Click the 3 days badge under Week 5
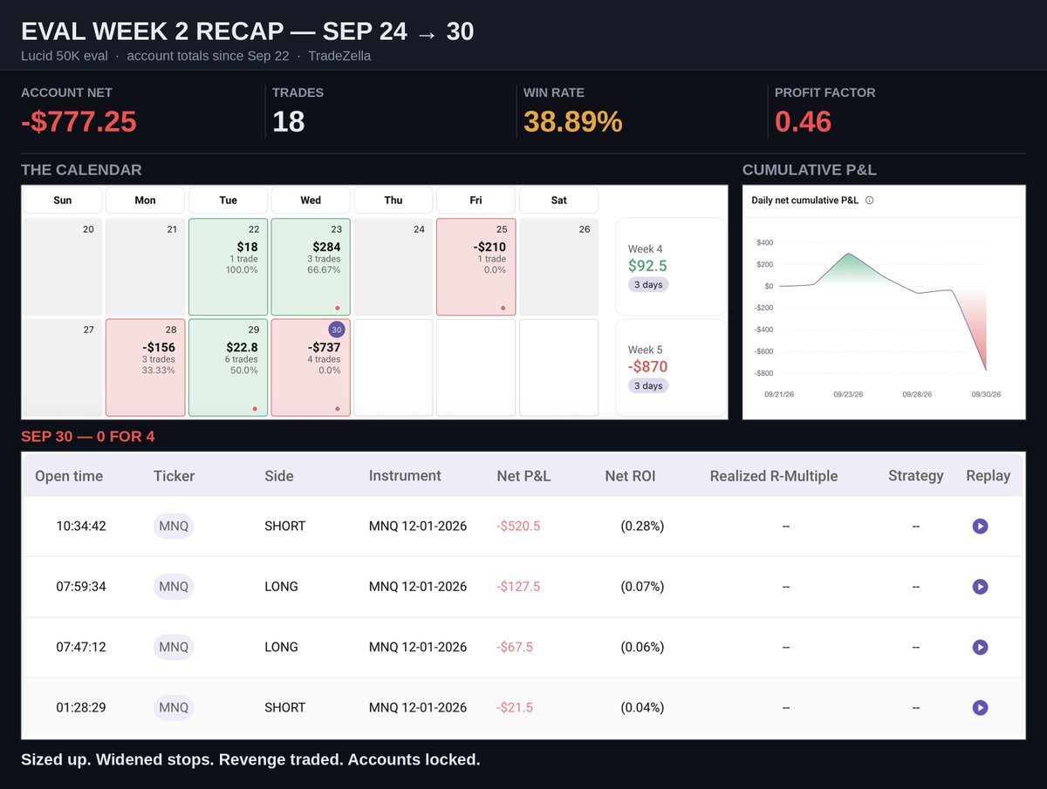Screen dimensions: 1047x789 click(x=648, y=386)
